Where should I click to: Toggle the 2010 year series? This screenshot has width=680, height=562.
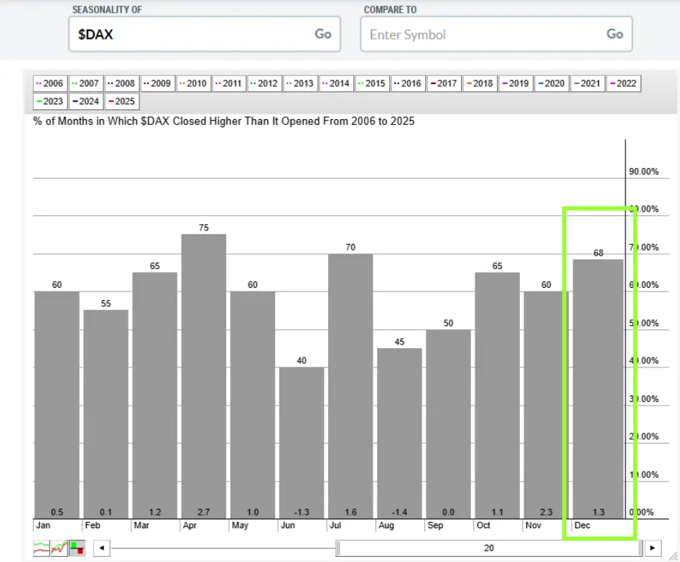(x=193, y=83)
